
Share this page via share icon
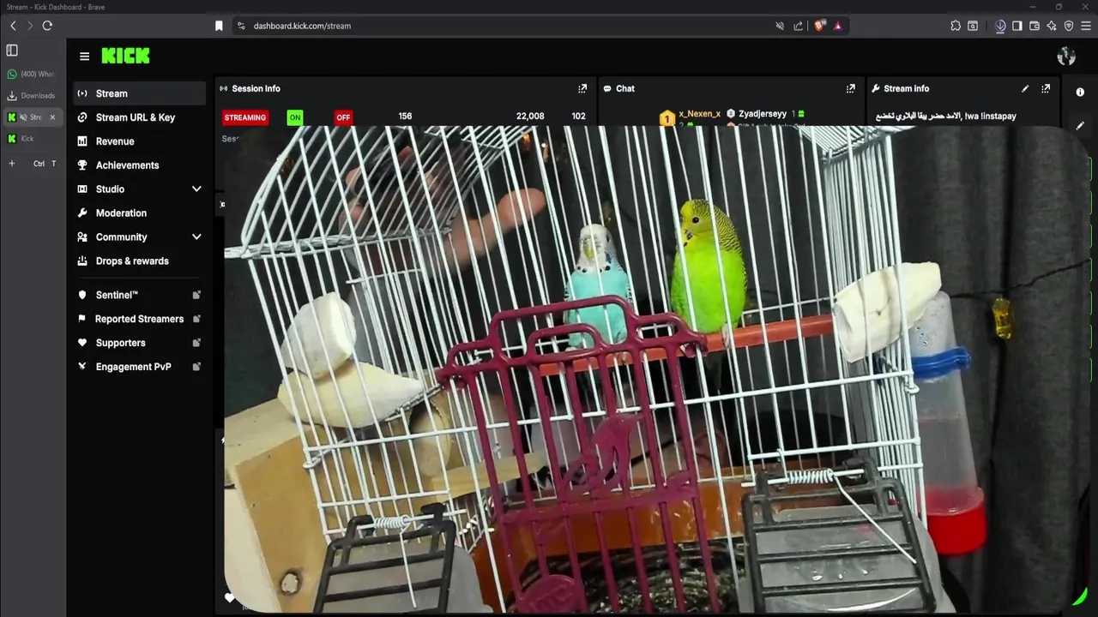799,26
